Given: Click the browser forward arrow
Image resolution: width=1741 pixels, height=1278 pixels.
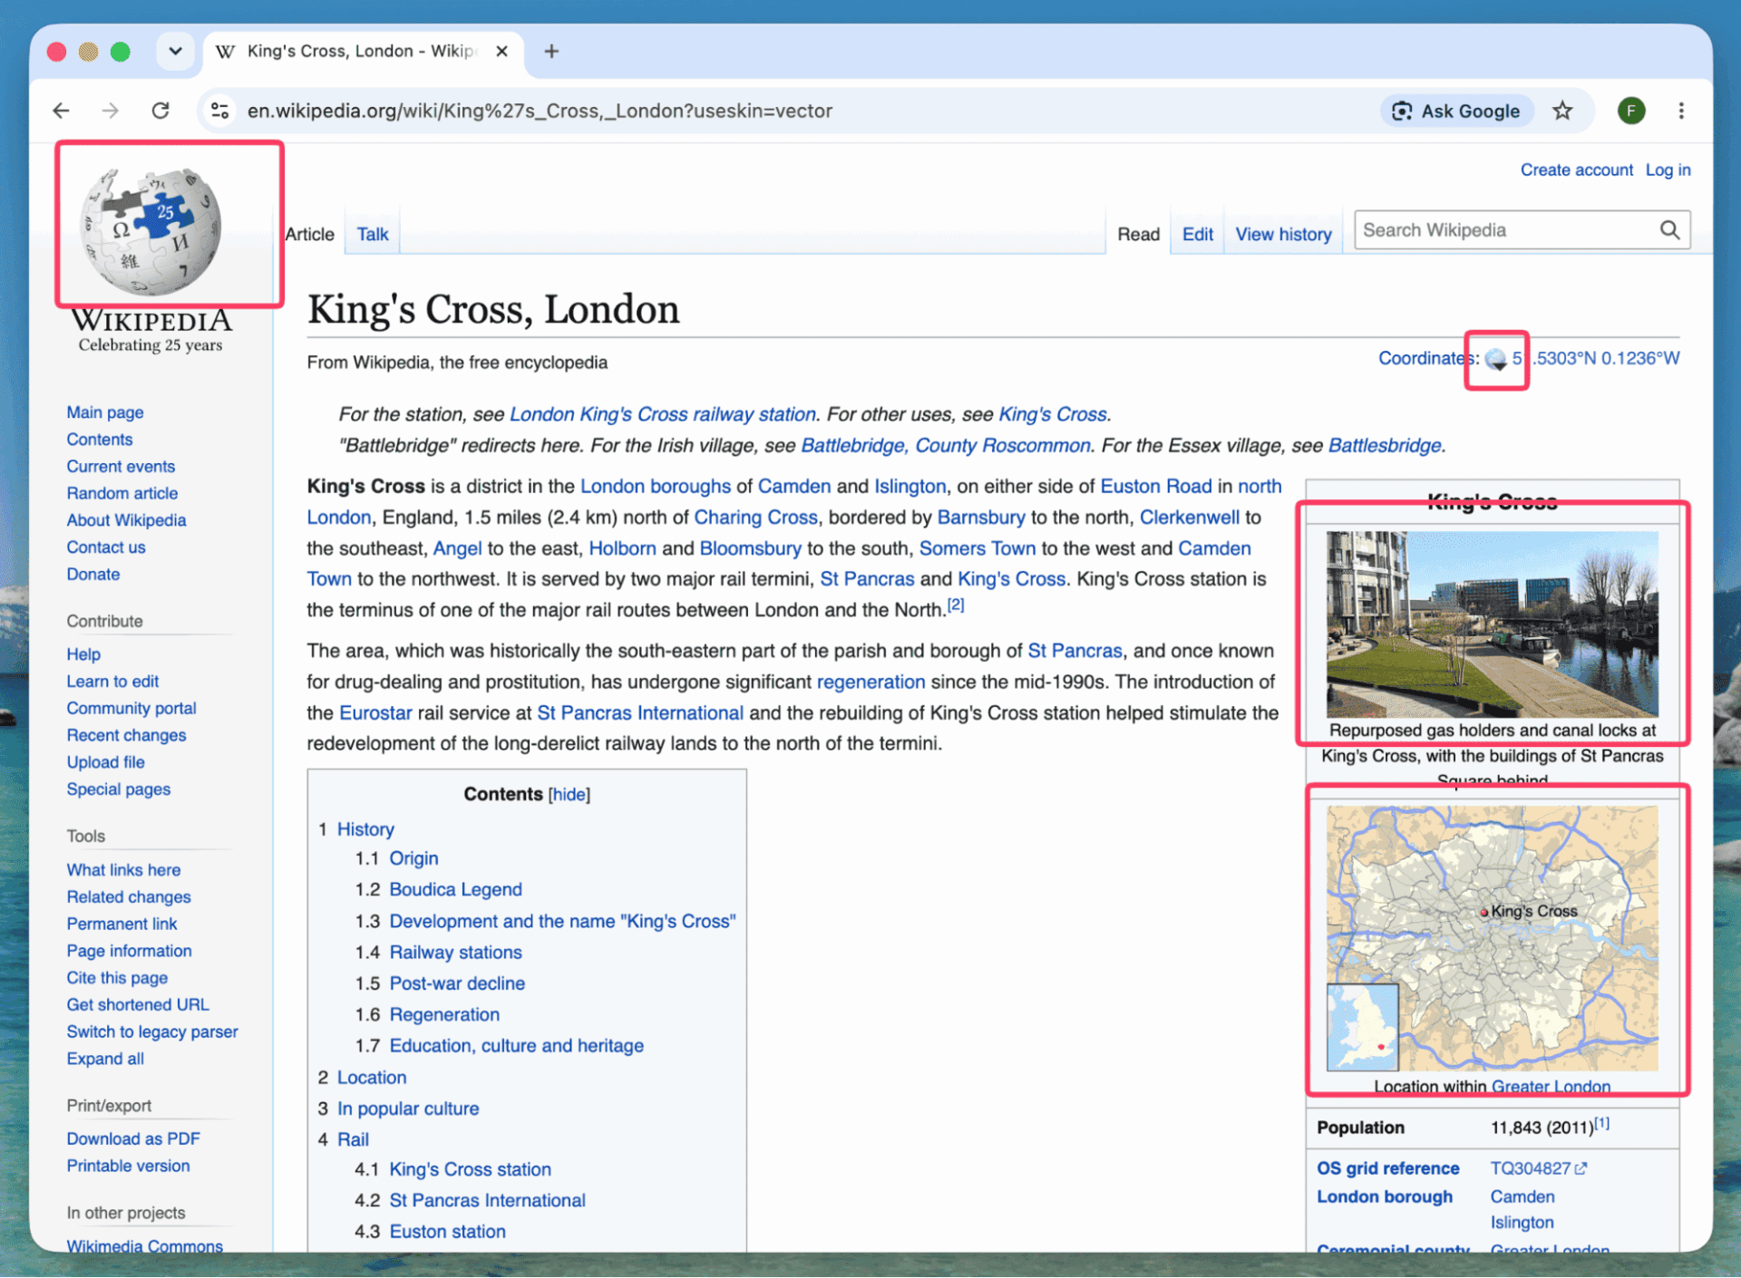Looking at the screenshot, I should 111,111.
